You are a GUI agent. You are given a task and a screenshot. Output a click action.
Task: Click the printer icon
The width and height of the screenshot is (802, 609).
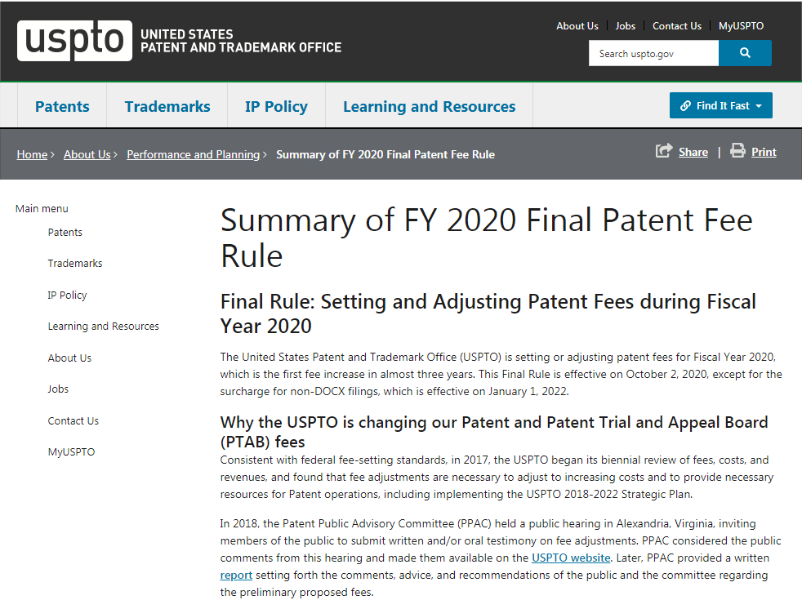pyautogui.click(x=737, y=151)
